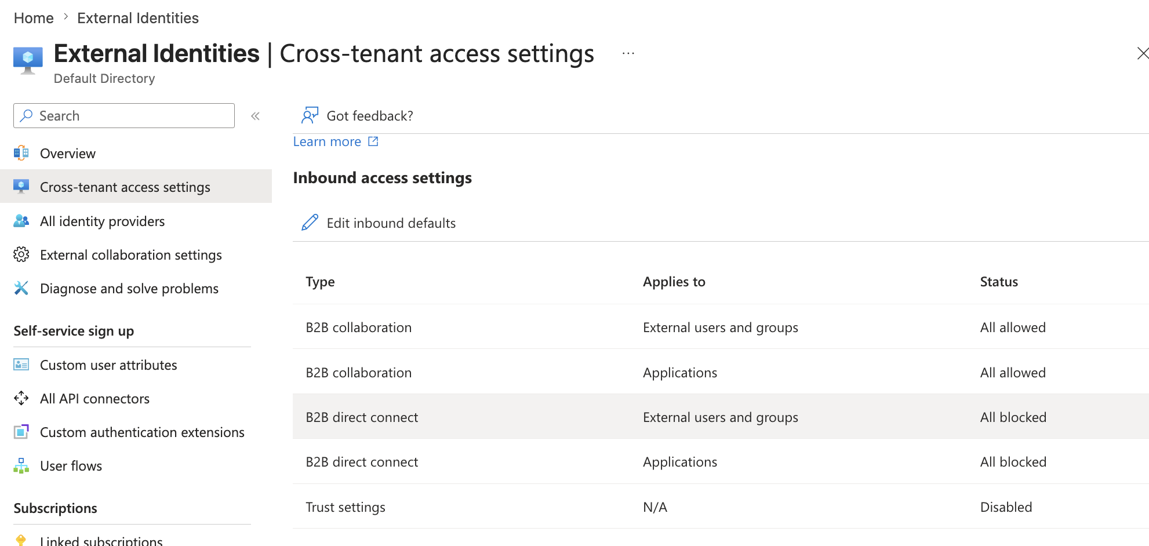Viewport: 1149px width, 546px height.
Task: Click the User flows hierarchy icon
Action: click(21, 465)
